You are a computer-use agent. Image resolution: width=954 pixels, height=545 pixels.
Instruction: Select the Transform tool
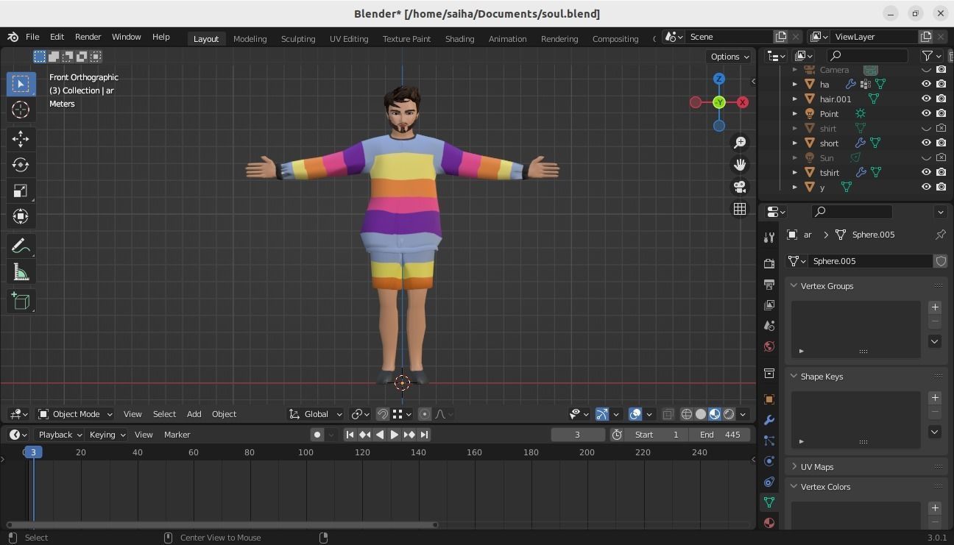[21, 216]
